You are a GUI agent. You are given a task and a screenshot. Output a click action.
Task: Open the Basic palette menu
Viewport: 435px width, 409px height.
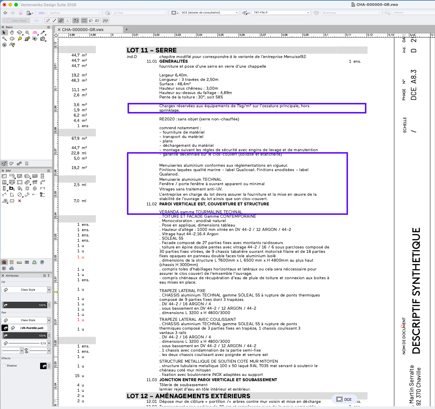pyautogui.click(x=49, y=27)
